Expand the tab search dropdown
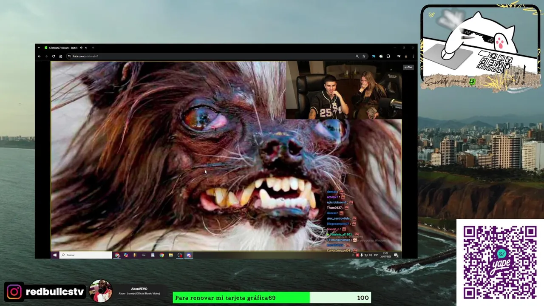 39,48
